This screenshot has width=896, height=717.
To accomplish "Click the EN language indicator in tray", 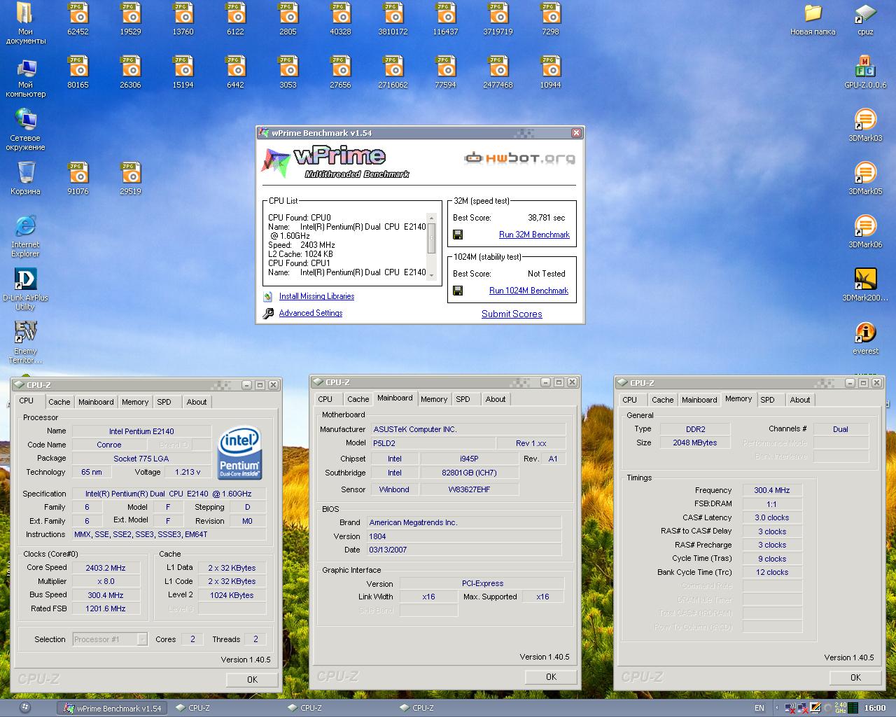I will pyautogui.click(x=759, y=708).
